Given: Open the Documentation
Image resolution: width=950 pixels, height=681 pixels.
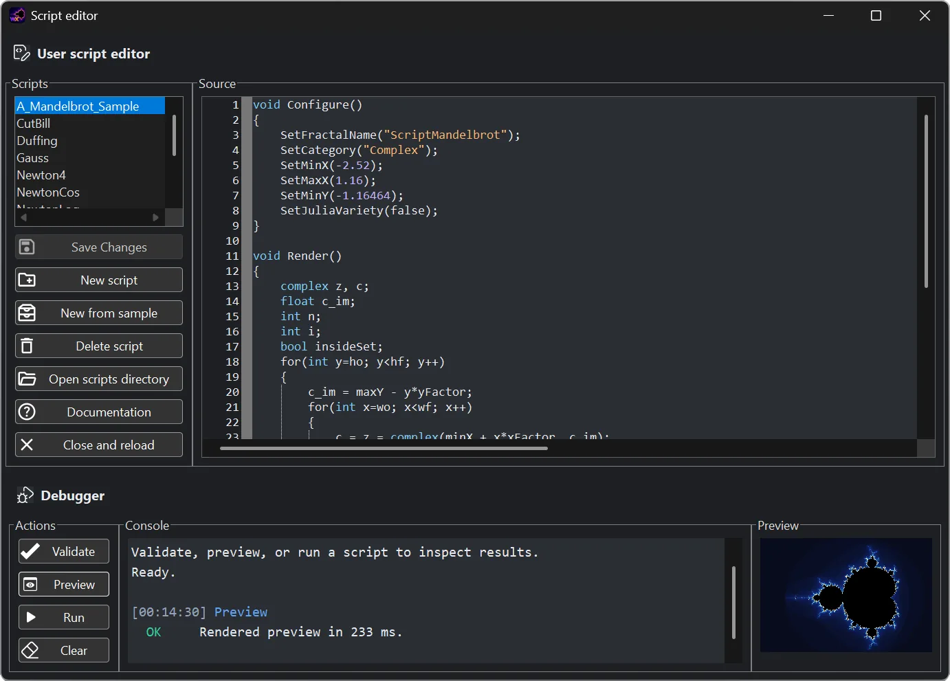Looking at the screenshot, I should pos(99,412).
